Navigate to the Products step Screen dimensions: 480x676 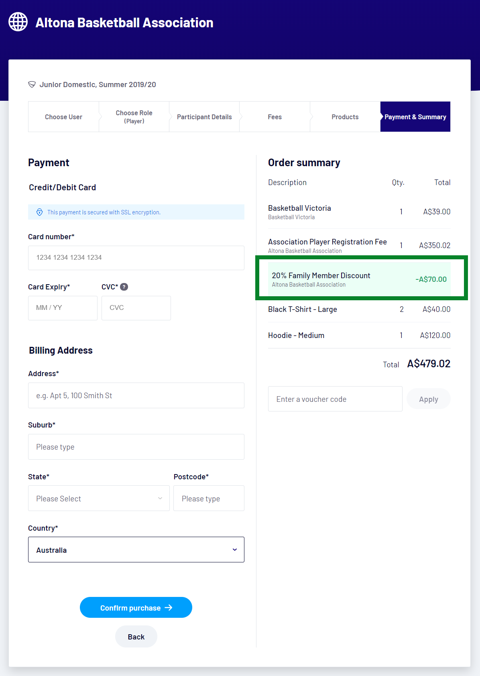click(x=345, y=117)
